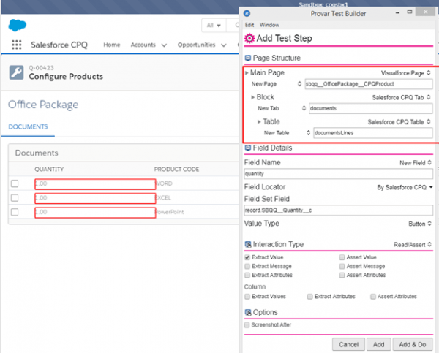Image resolution: width=439 pixels, height=353 pixels.
Task: Click the Office Package heading
Action: tap(43, 105)
